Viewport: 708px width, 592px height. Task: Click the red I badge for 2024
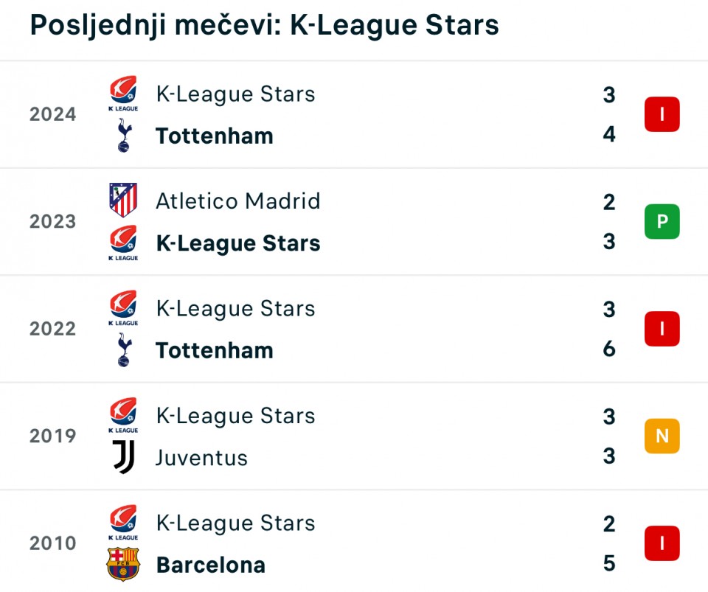click(662, 114)
